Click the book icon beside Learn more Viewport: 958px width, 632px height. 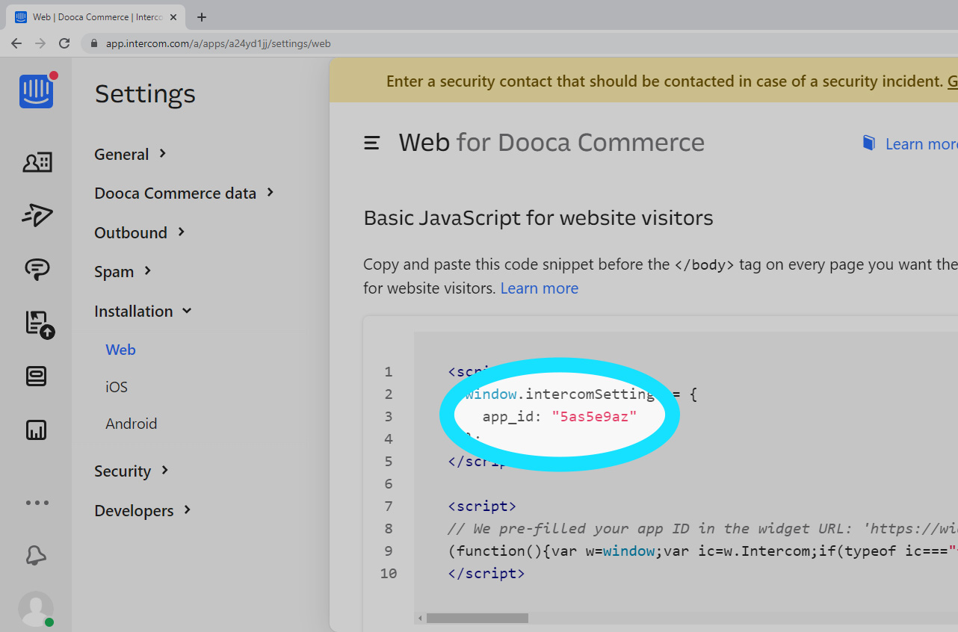click(868, 143)
